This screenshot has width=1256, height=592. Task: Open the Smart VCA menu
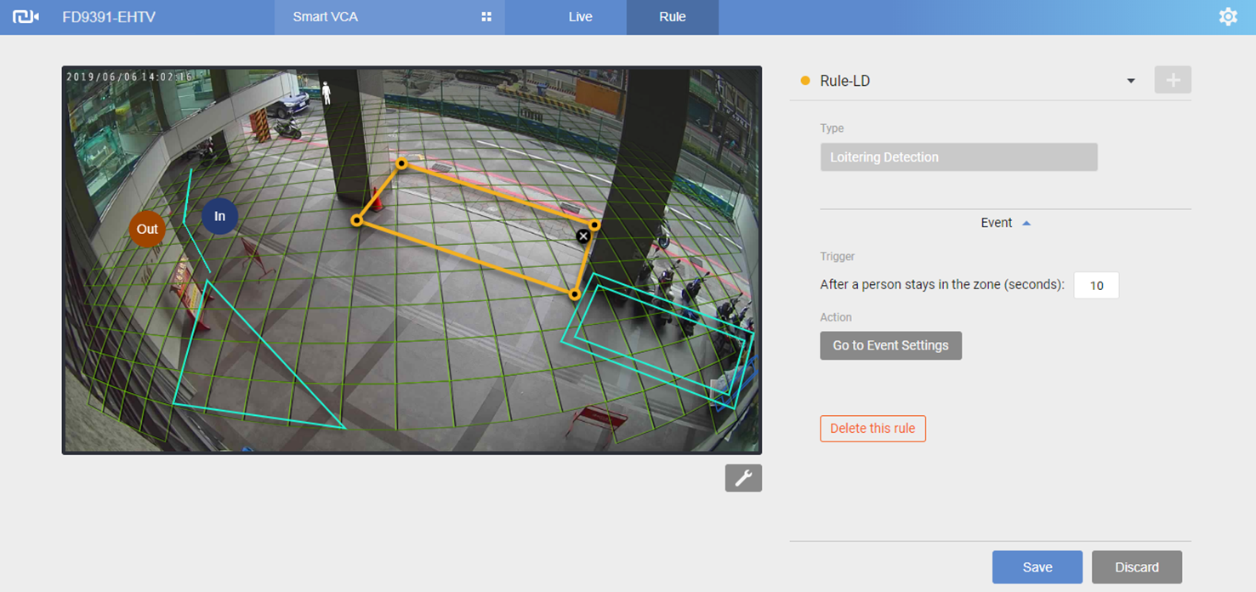[326, 17]
